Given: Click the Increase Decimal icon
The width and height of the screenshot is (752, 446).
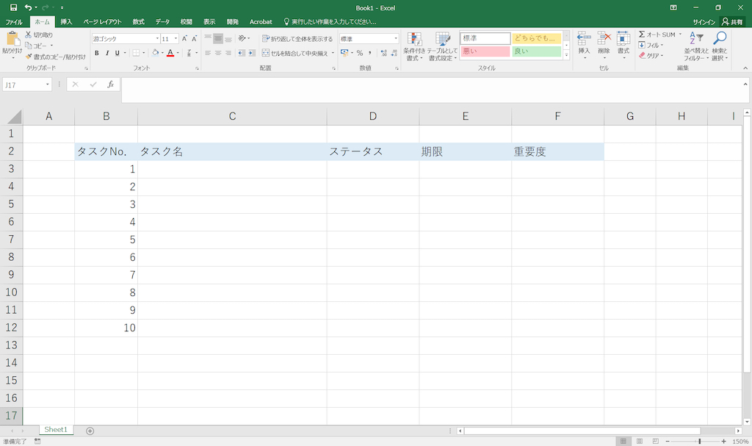Looking at the screenshot, I should tap(383, 53).
